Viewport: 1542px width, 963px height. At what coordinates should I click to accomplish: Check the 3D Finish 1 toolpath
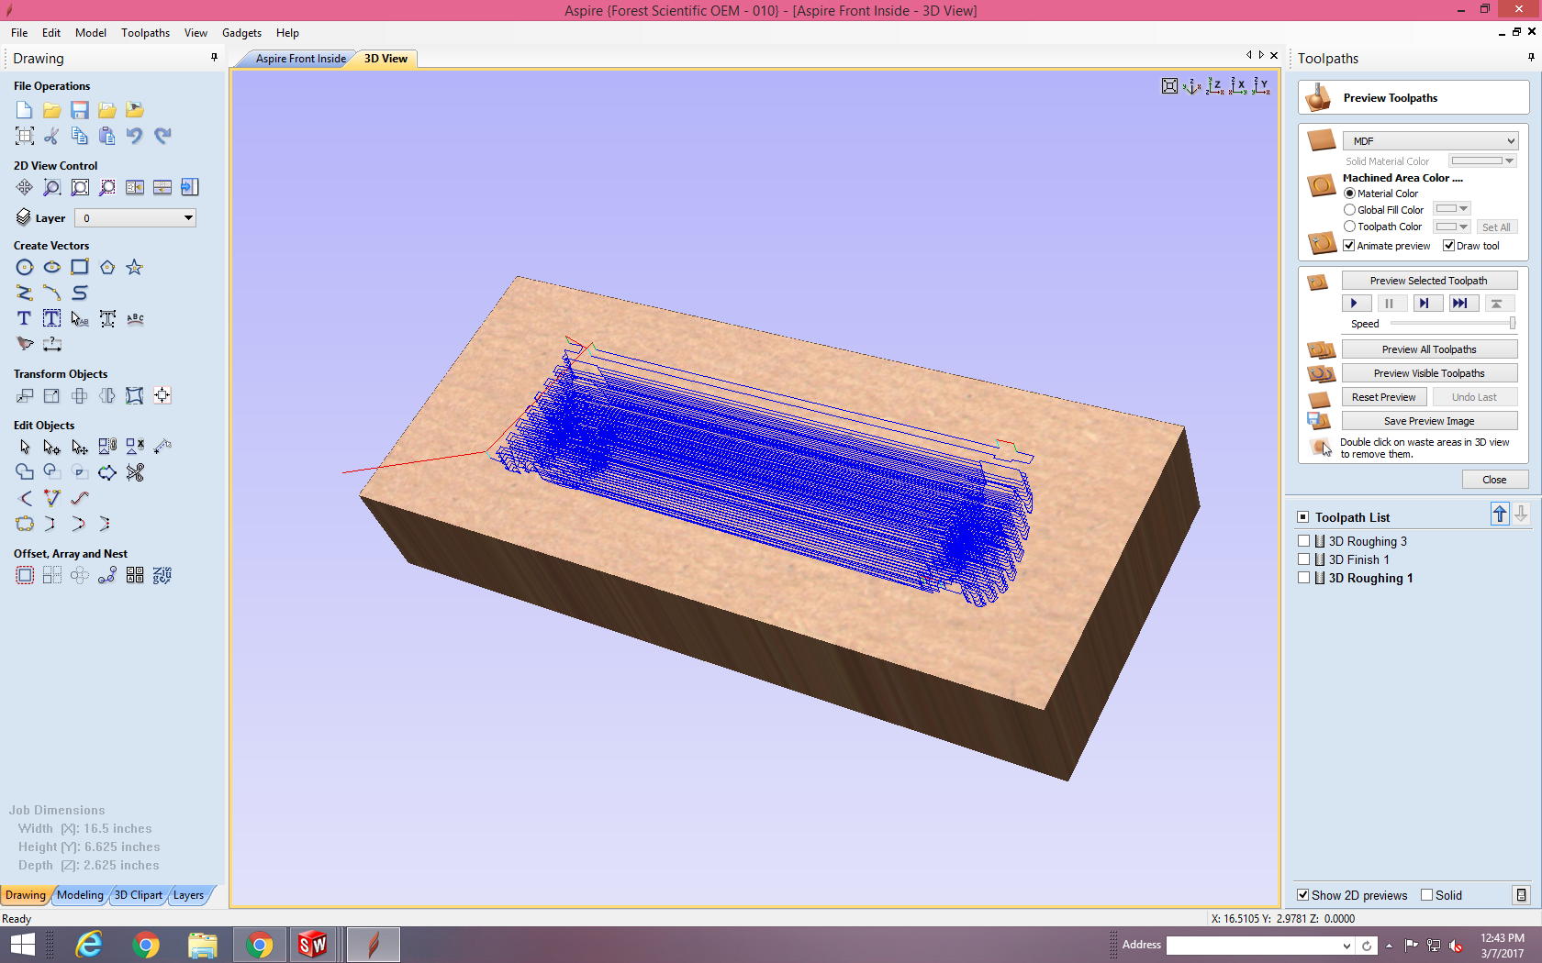(x=1303, y=559)
